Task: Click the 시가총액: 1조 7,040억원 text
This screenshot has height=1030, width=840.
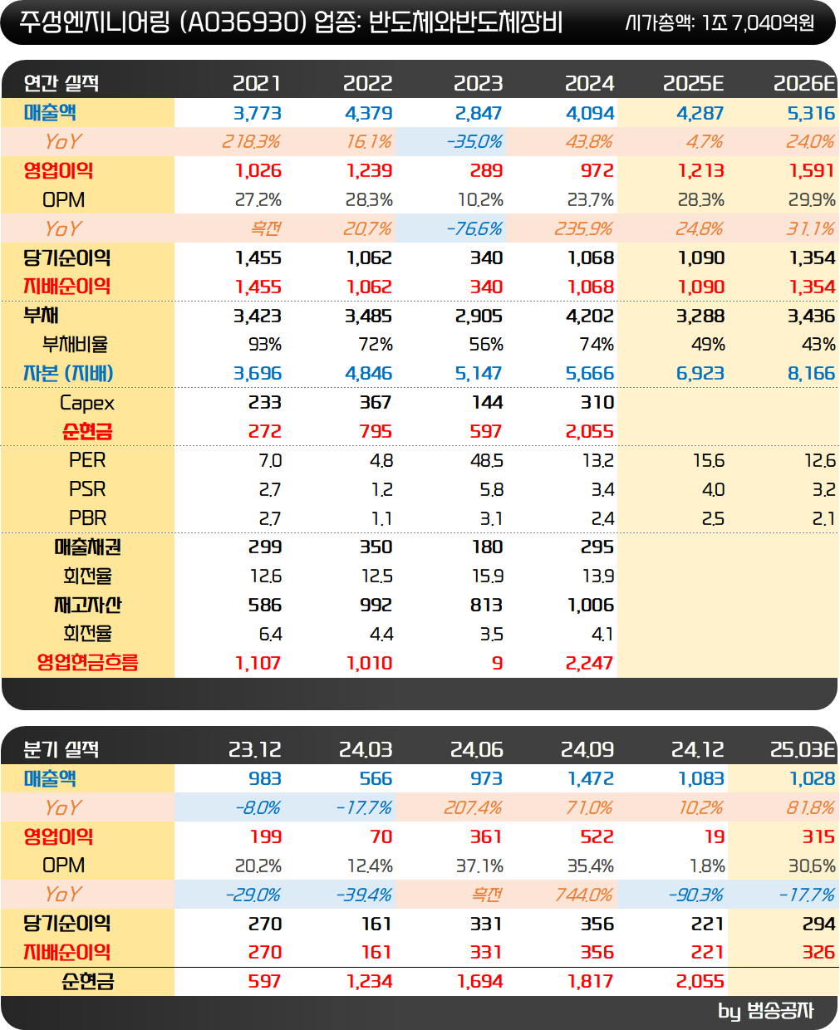Action: (720, 22)
